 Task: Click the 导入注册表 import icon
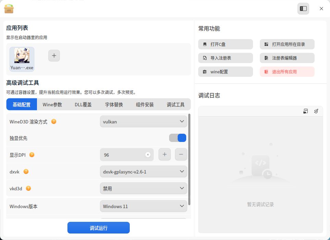point(205,58)
